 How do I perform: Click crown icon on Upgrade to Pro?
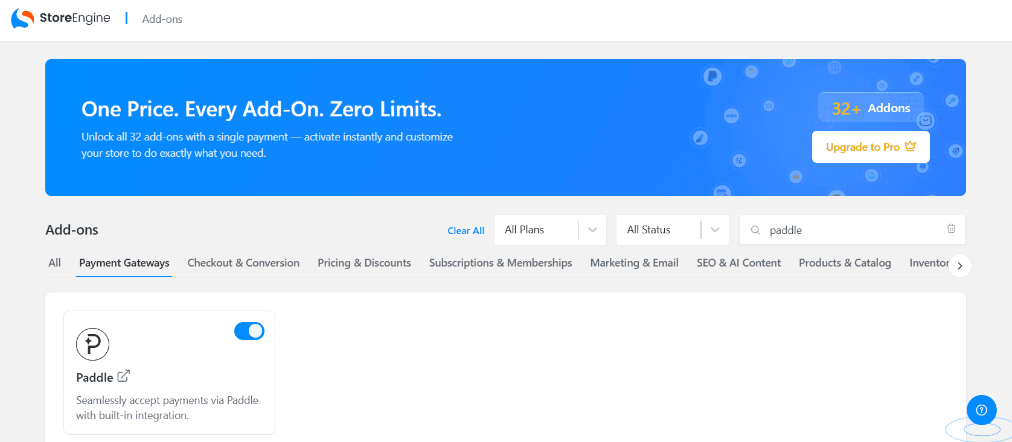tap(911, 146)
